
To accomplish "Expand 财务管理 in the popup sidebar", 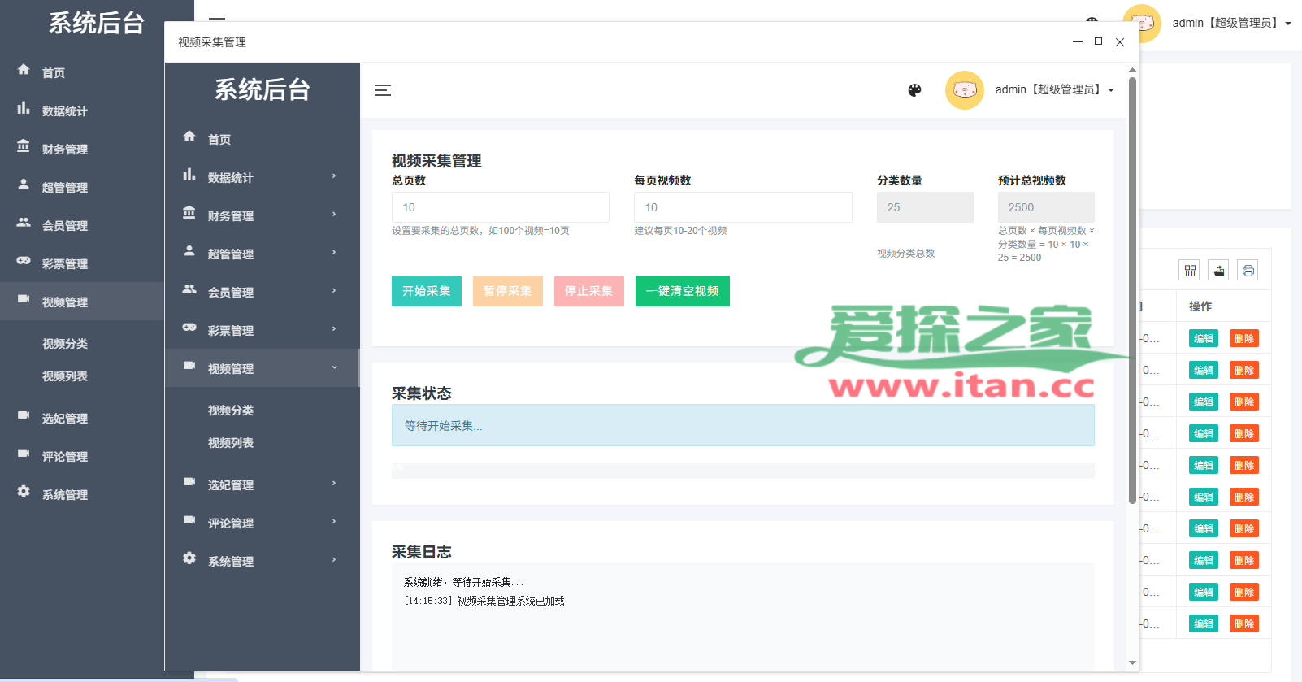I will click(x=262, y=215).
